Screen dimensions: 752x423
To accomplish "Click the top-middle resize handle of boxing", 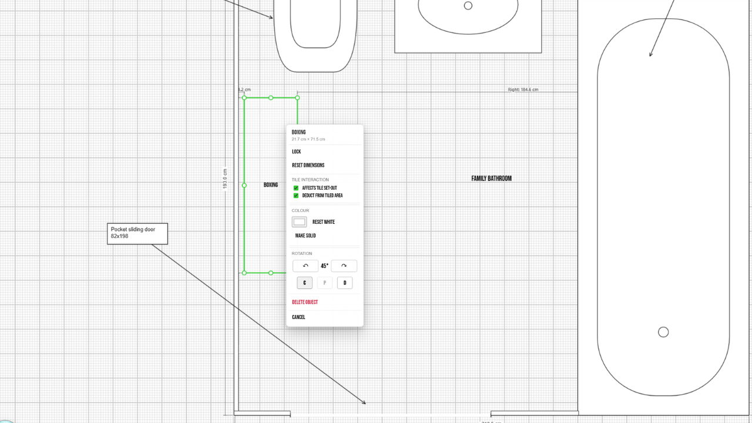I will pos(271,98).
